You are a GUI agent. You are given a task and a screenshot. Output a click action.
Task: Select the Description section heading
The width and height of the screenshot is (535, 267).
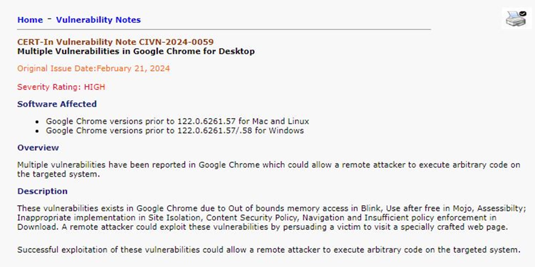tap(42, 191)
